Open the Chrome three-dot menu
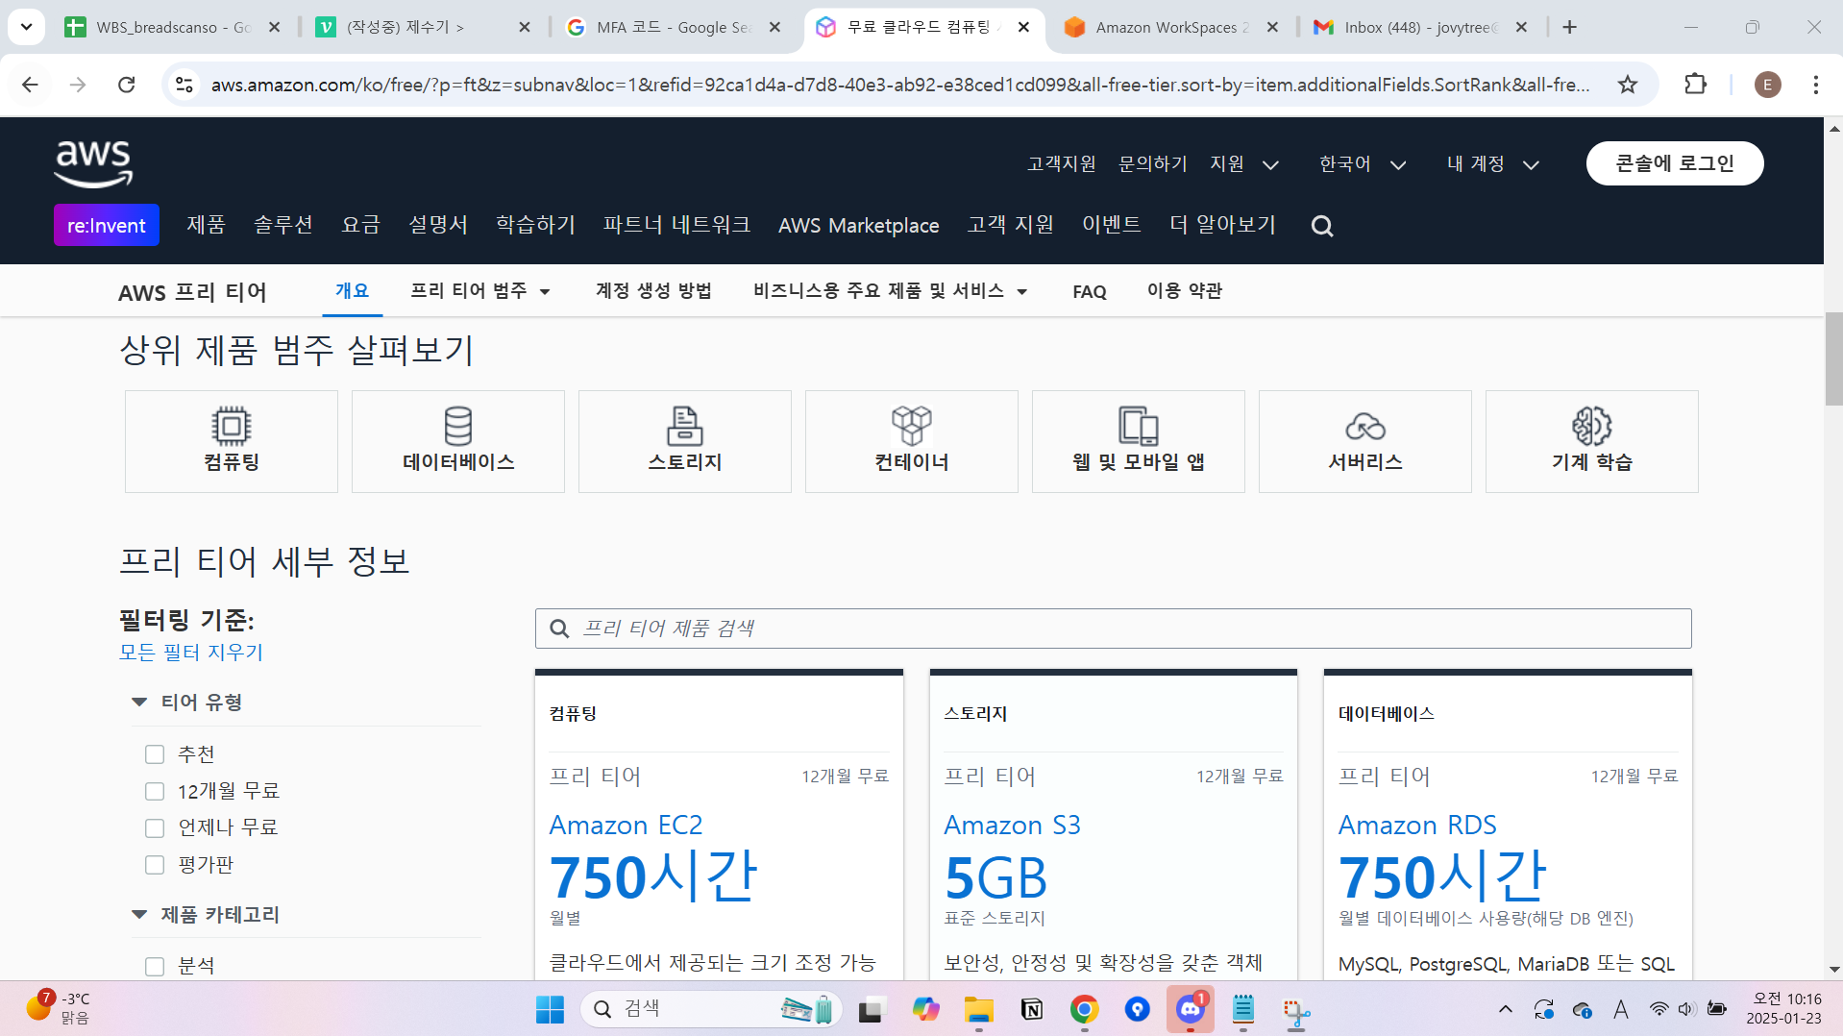Image resolution: width=1843 pixels, height=1036 pixels. 1816,85
